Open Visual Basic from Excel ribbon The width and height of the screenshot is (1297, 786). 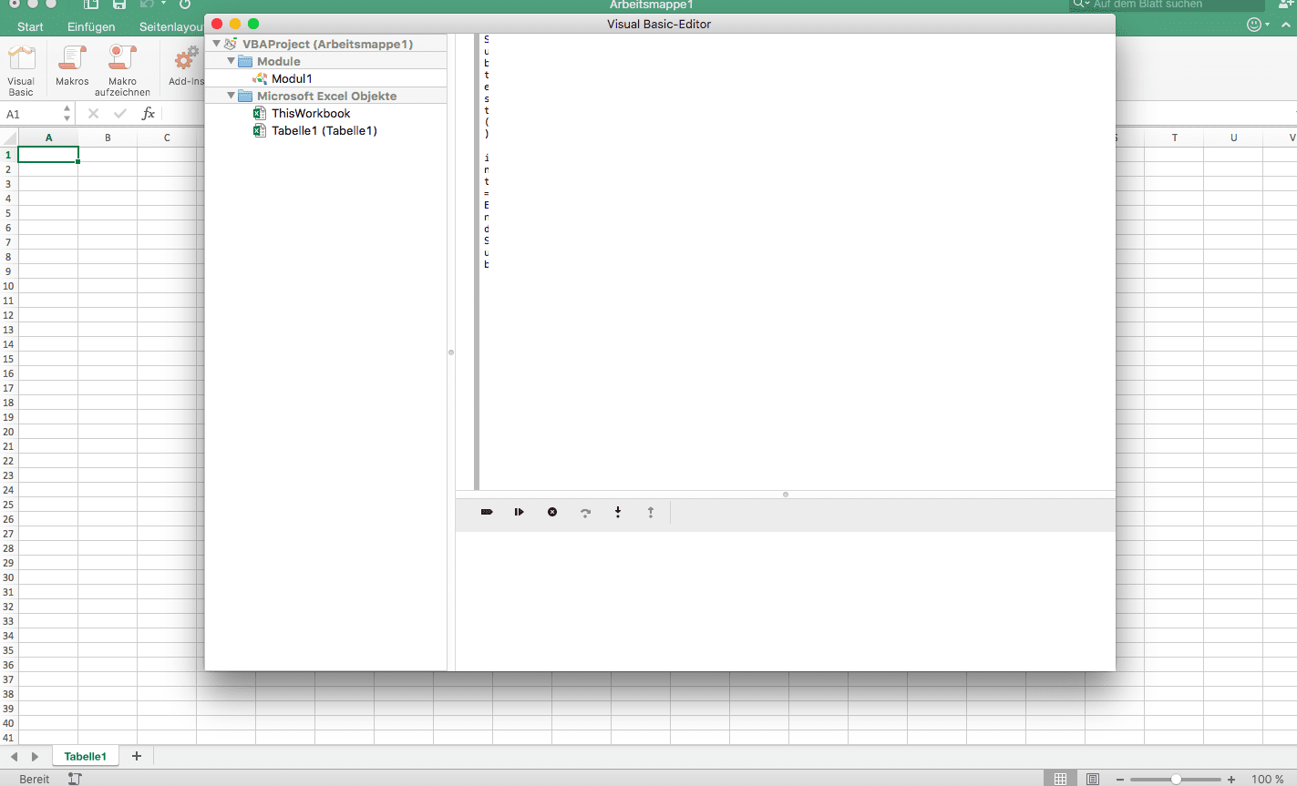point(21,69)
